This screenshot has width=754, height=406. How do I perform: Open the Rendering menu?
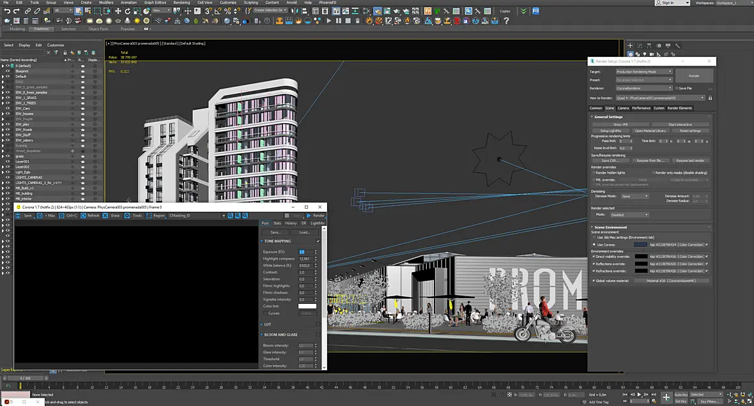(181, 3)
